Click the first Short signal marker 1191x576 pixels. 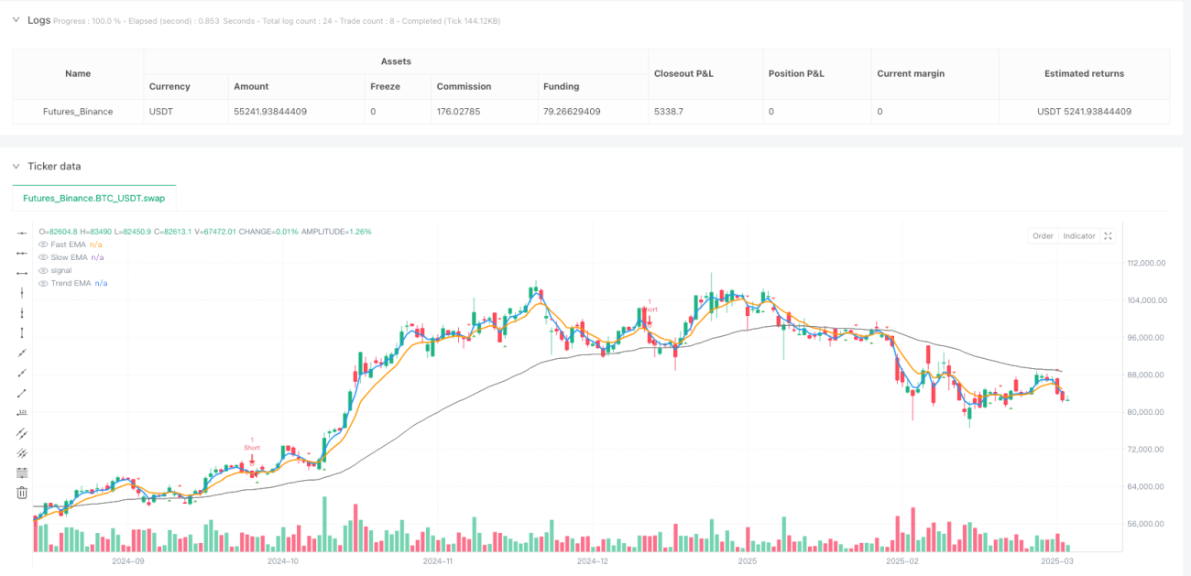tap(252, 448)
